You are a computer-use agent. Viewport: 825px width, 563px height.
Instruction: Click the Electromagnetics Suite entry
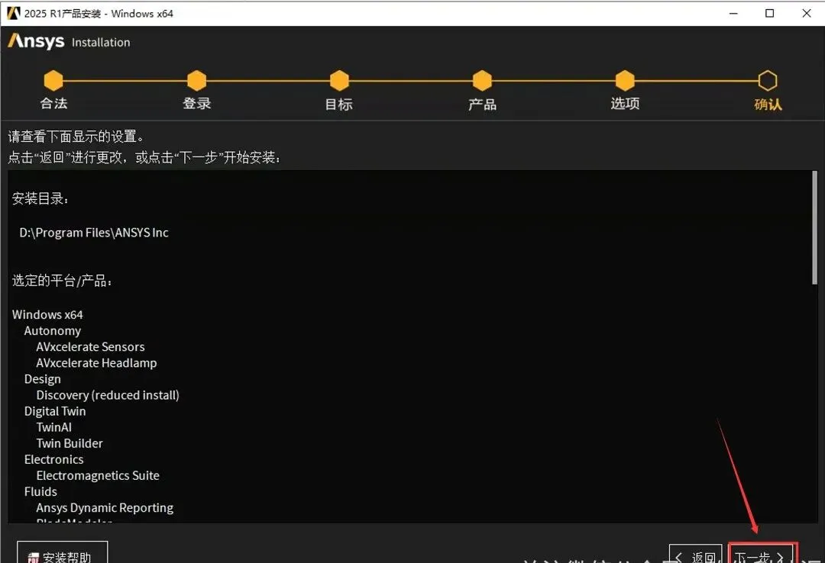coord(98,476)
